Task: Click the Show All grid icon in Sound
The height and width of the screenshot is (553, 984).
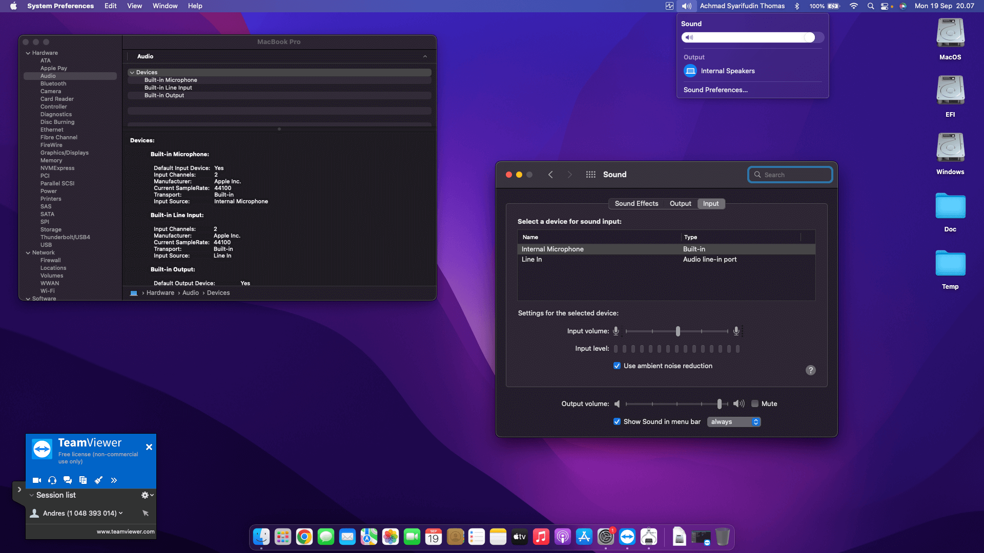Action: pos(590,175)
